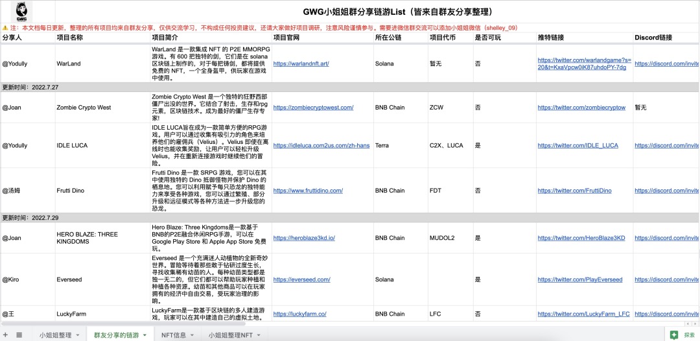Screen dimensions: 700x341
Task: Select the 项目简介 column header cell
Action: pos(211,38)
